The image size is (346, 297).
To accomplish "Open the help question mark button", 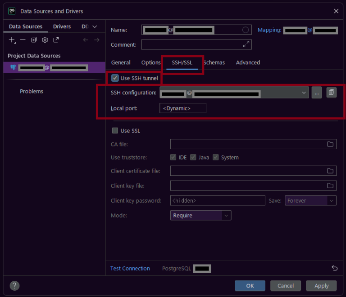I will pos(14,286).
